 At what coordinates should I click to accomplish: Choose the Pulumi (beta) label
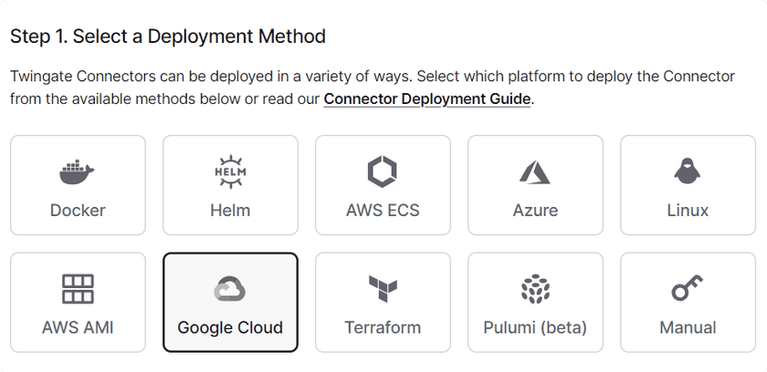[x=535, y=327]
